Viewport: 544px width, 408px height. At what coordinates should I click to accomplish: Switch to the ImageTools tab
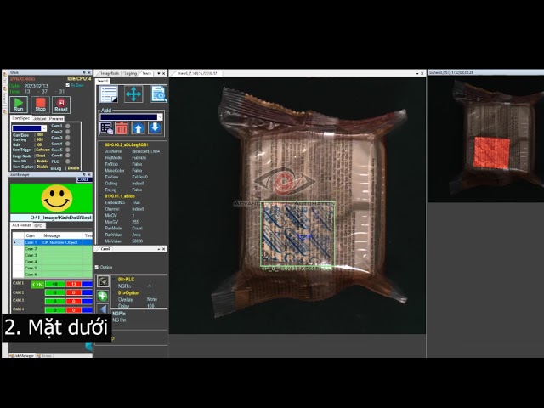pos(110,74)
